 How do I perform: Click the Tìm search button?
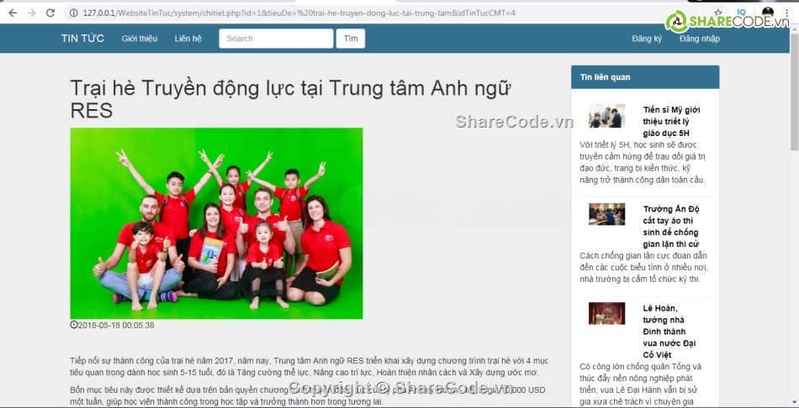(351, 39)
